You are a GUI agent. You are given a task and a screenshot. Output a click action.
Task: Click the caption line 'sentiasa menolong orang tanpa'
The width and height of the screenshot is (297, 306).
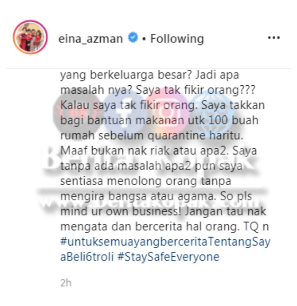click(x=146, y=181)
